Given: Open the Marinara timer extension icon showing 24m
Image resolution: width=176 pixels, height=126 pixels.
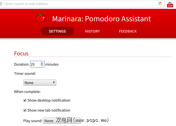Looking at the screenshot, I should pos(170,4).
